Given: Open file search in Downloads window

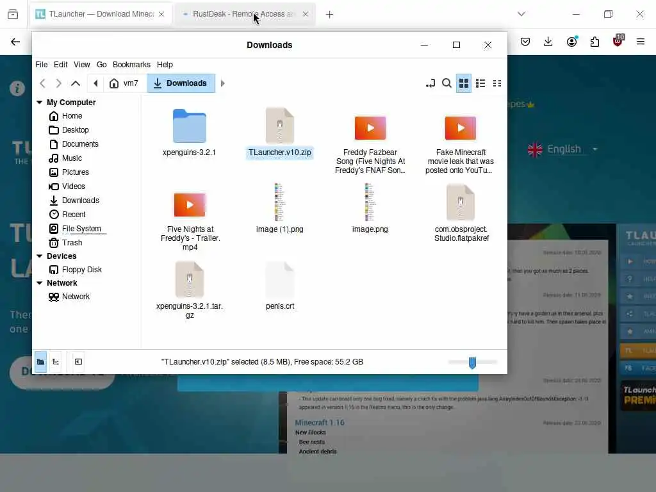Looking at the screenshot, I should coord(447,83).
